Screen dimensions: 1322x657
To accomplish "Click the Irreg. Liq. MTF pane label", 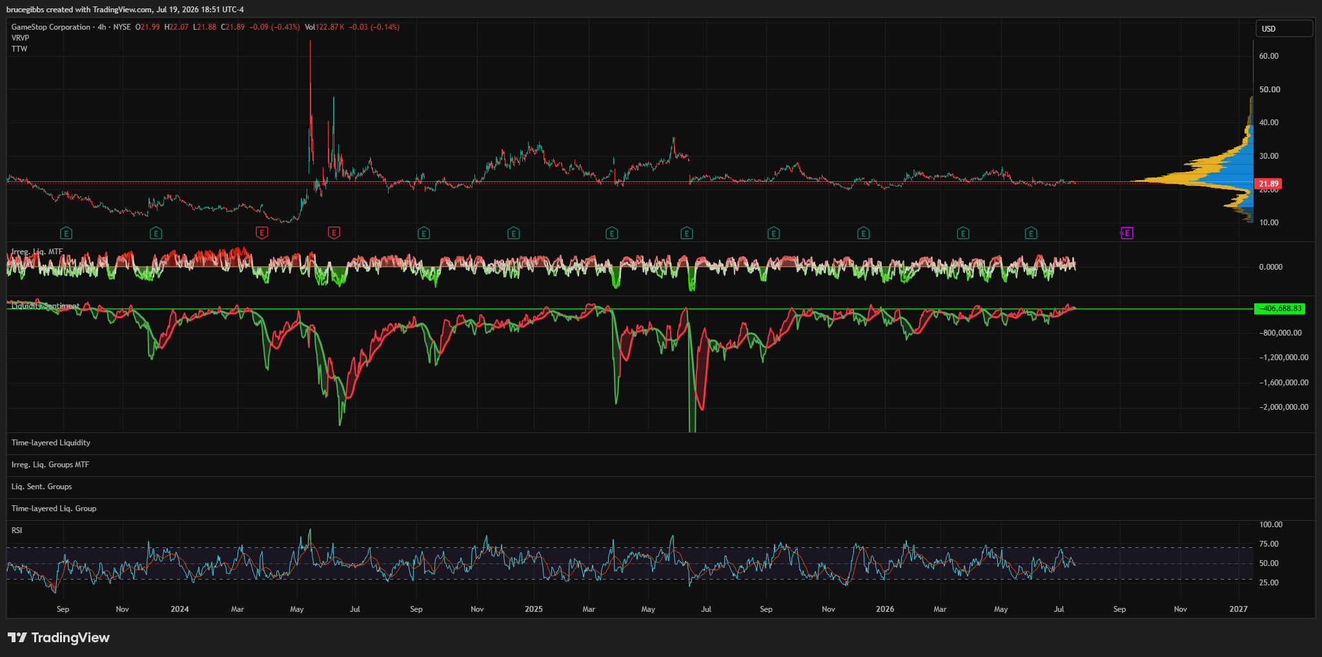I will (x=37, y=252).
